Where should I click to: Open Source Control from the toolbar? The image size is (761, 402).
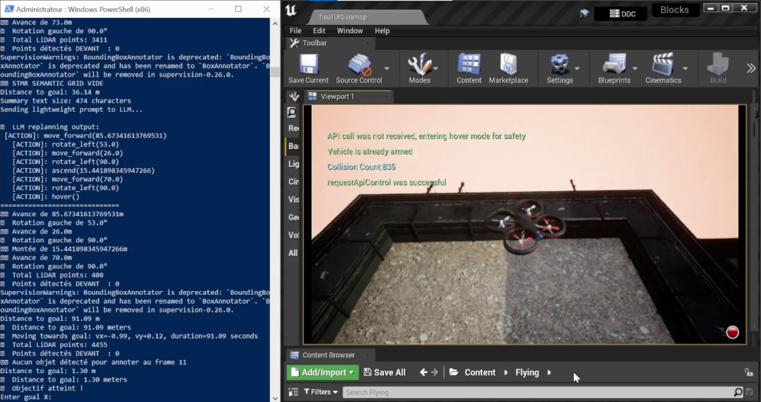point(359,68)
